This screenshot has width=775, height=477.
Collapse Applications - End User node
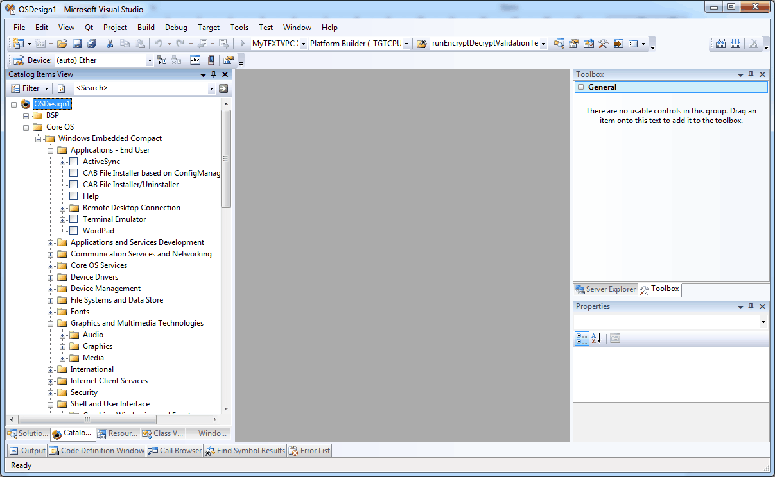point(51,150)
